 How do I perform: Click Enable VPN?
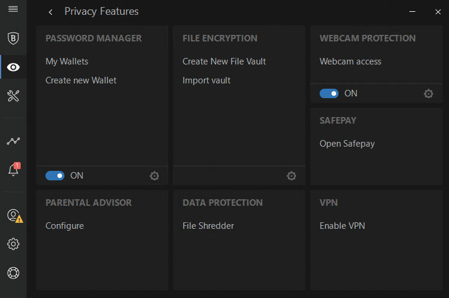(x=342, y=226)
